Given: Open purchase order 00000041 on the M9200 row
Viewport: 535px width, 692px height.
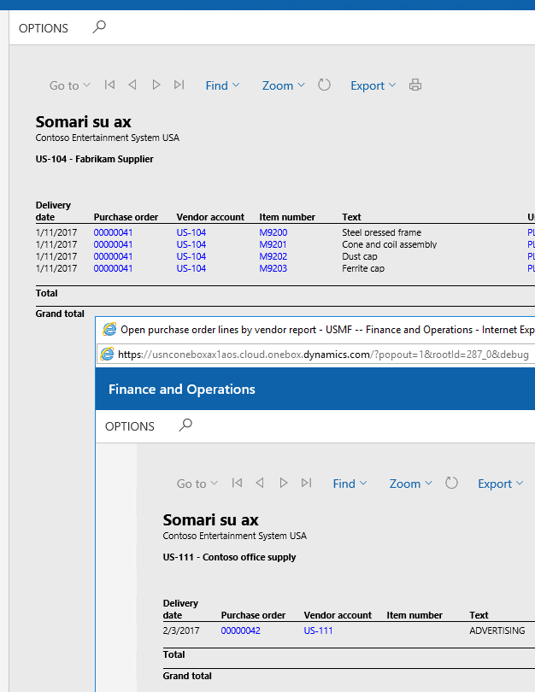Looking at the screenshot, I should (x=113, y=232).
